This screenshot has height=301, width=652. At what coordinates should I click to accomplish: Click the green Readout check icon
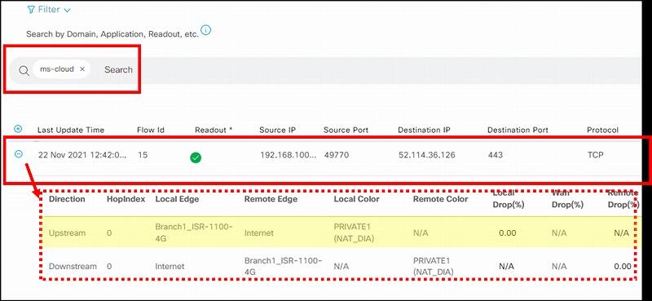[x=196, y=157]
